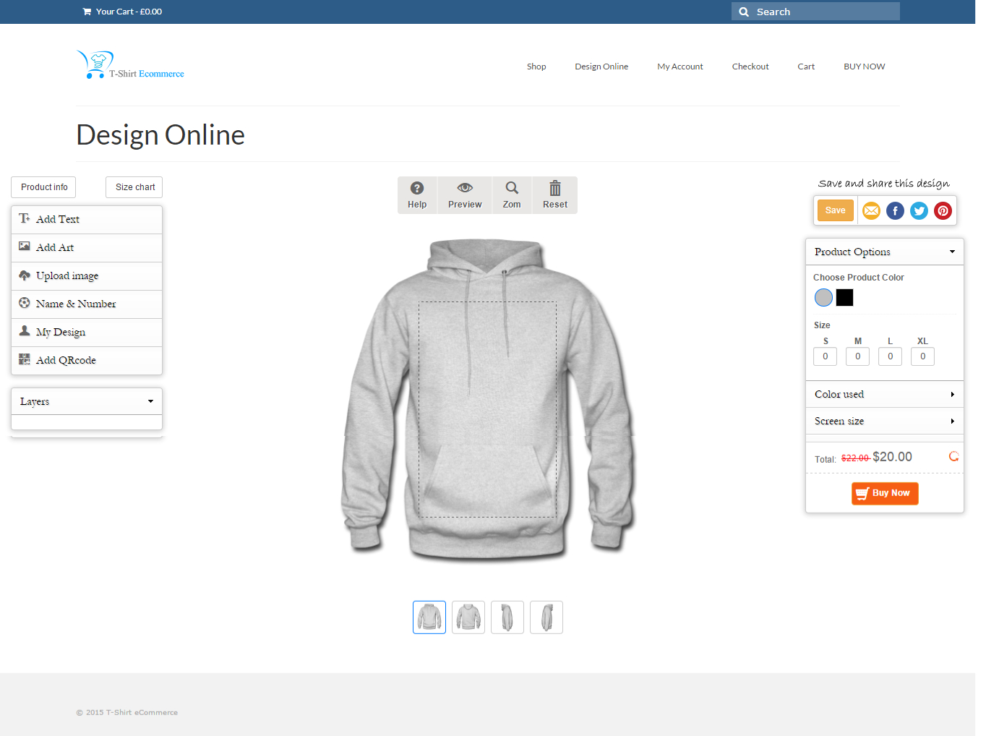986x736 pixels.
Task: Select back view hoodie thumbnail
Action: click(x=468, y=617)
